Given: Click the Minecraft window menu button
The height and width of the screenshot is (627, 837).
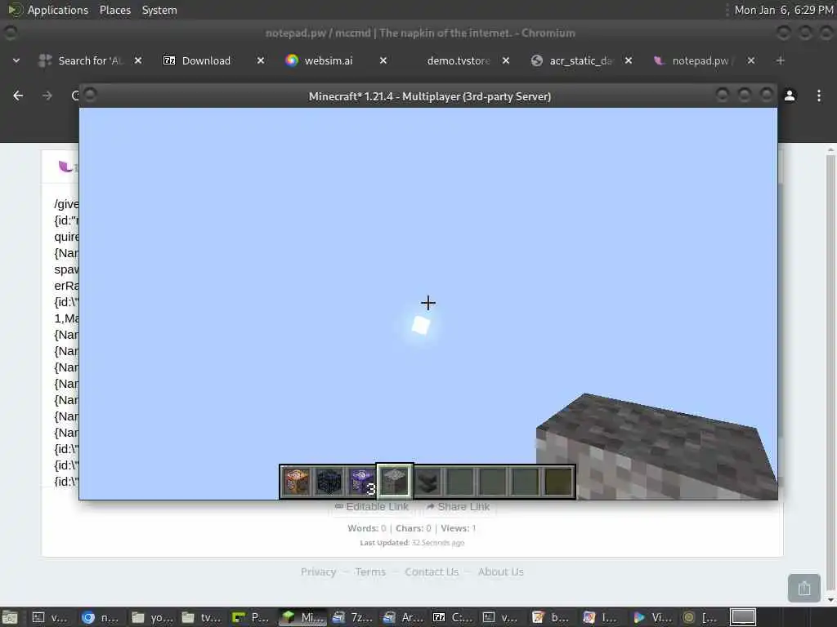Looking at the screenshot, I should click(90, 95).
